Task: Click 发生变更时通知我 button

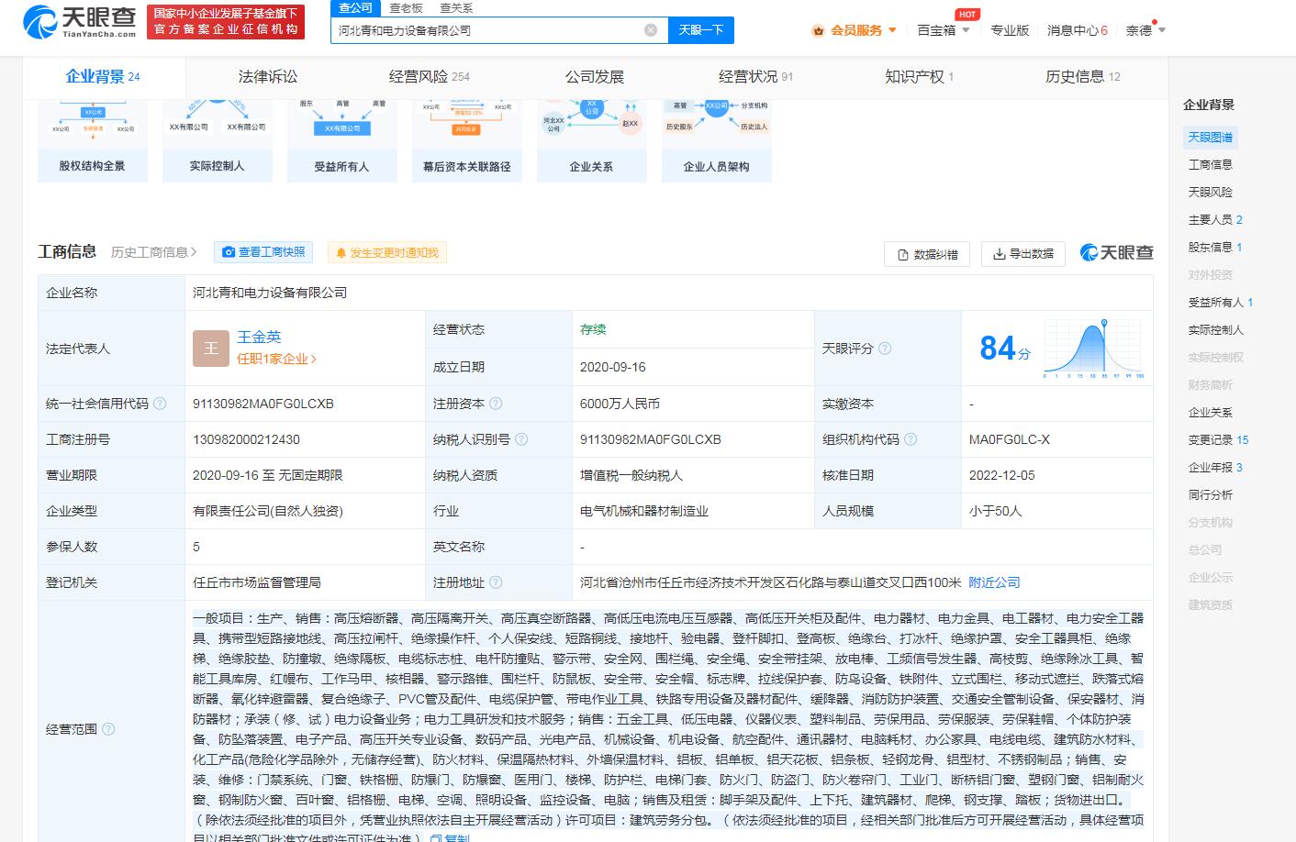Action: coord(386,252)
